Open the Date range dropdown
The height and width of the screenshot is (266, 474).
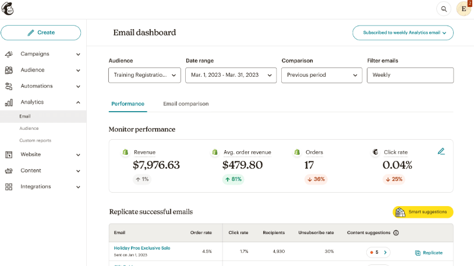point(231,75)
